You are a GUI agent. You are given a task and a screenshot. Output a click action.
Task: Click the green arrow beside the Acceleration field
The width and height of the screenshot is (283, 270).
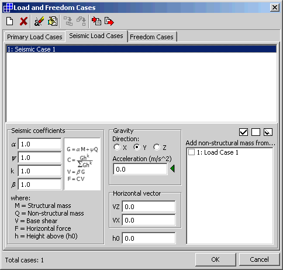tap(172, 169)
